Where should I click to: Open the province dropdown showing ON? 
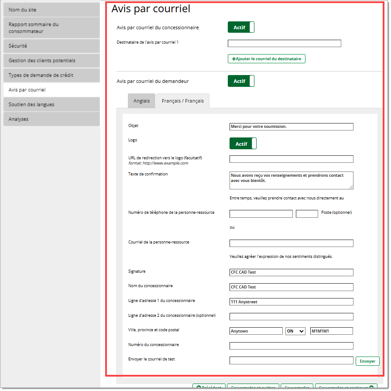(x=295, y=331)
